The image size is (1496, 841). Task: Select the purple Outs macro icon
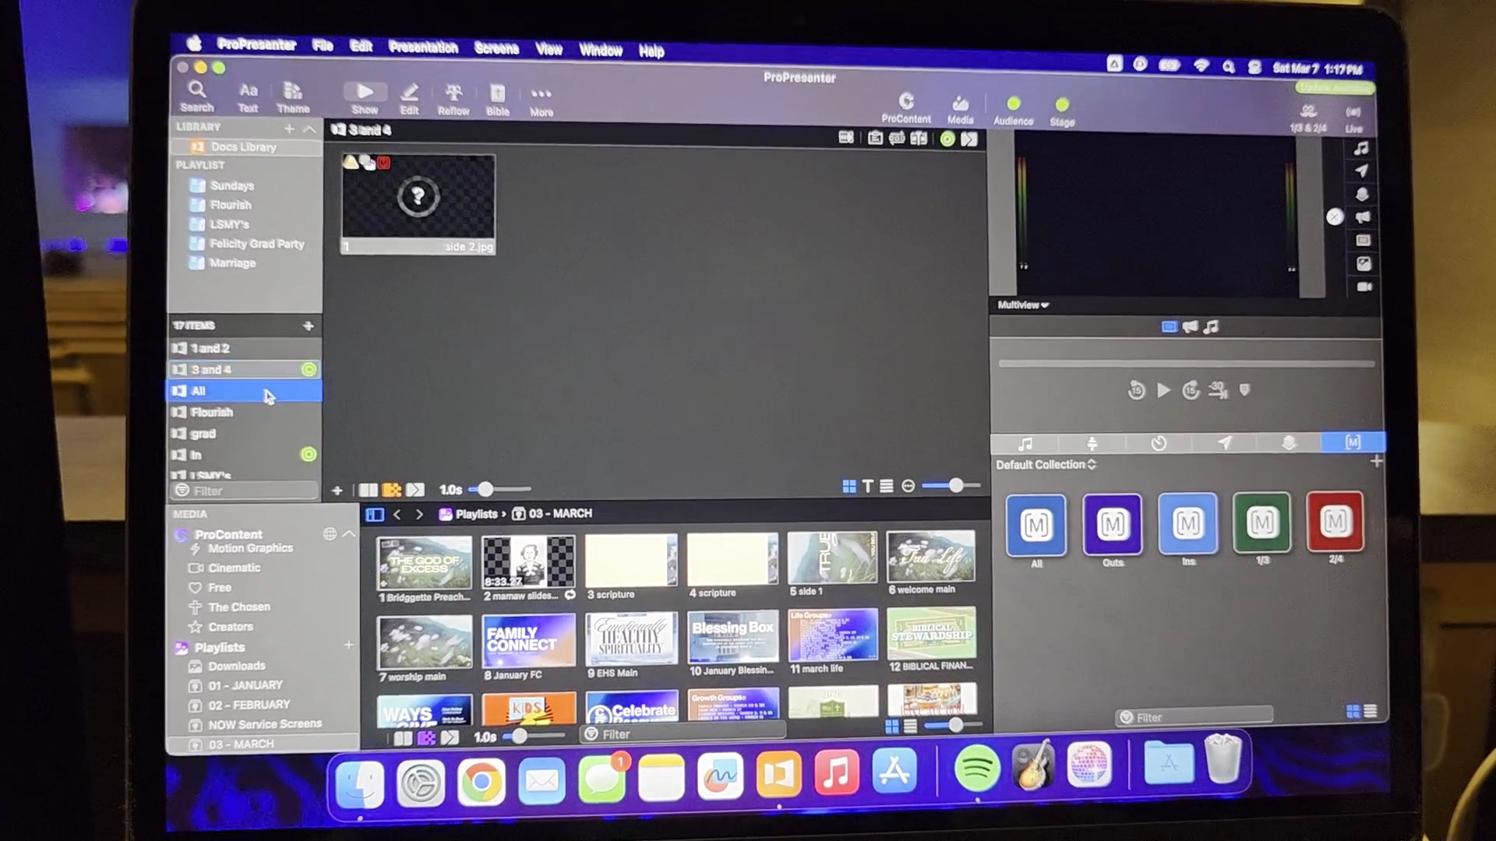[1112, 525]
